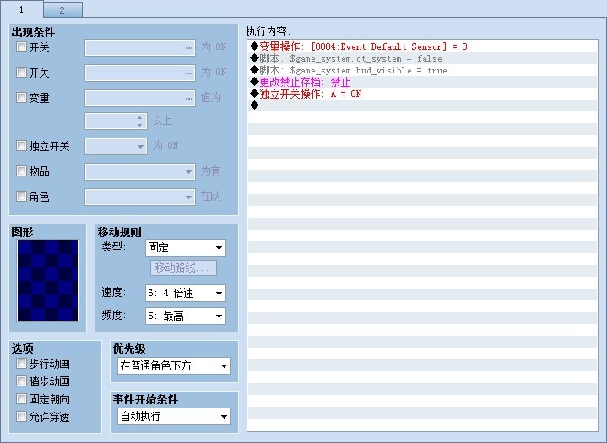This screenshot has height=443, width=607.
Task: Select the hud_visible = true script line
Action: coord(422,70)
